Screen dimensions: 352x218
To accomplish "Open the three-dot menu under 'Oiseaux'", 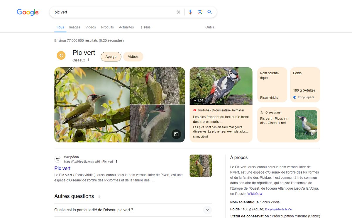I will pyautogui.click(x=89, y=60).
